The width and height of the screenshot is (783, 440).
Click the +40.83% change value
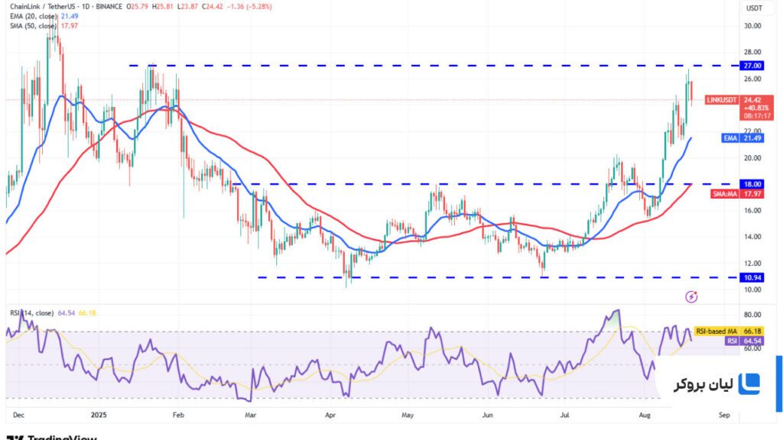coord(756,108)
